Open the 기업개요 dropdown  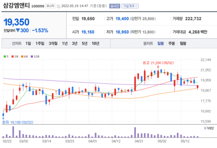pos(130,6)
